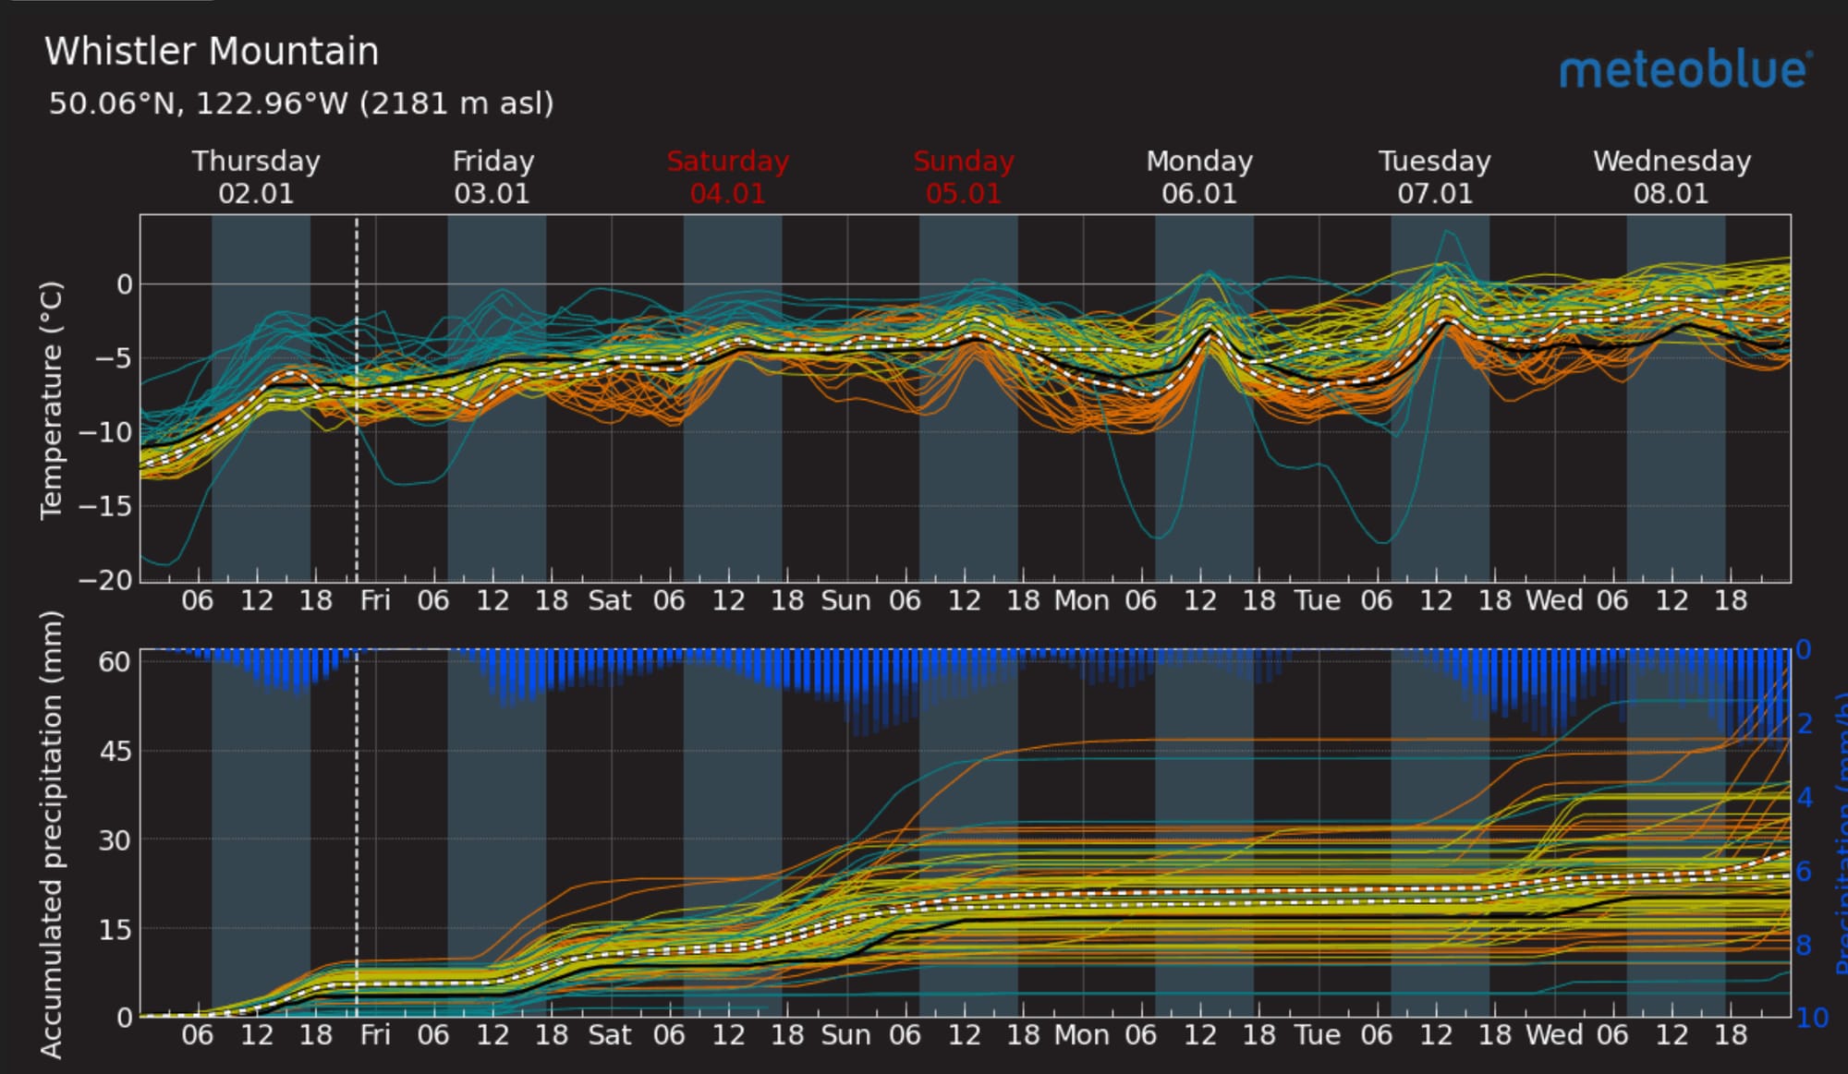Click the 60 mm gridline label on precipitation axis
Screen dimensions: 1848x1074
[115, 661]
